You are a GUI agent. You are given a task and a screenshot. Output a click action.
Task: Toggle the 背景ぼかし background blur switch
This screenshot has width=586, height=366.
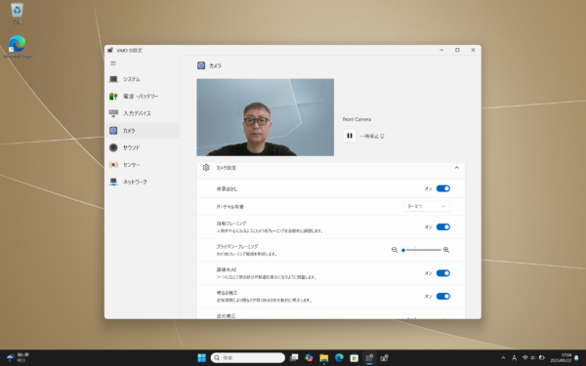tap(442, 188)
